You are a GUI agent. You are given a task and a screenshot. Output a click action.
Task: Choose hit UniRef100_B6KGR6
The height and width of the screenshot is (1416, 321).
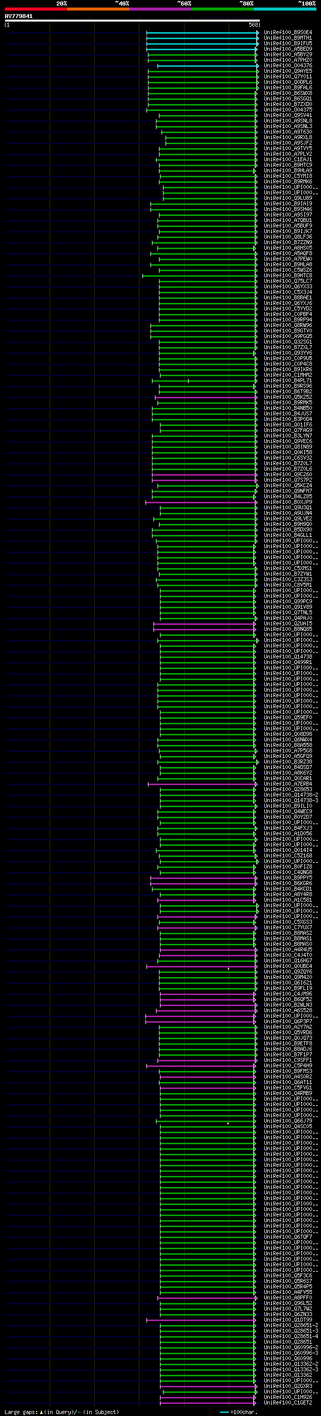[x=288, y=884]
